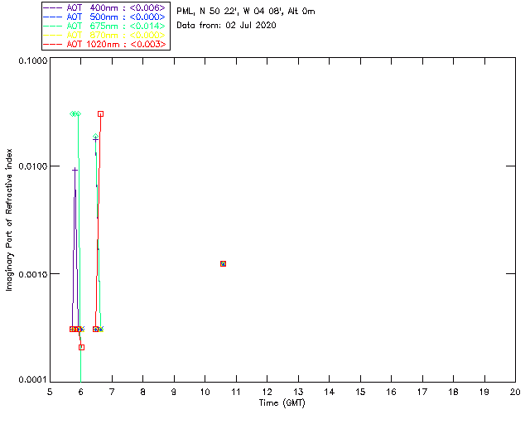
Task: Click the 20 tick label on time axis
Action: pos(515,392)
